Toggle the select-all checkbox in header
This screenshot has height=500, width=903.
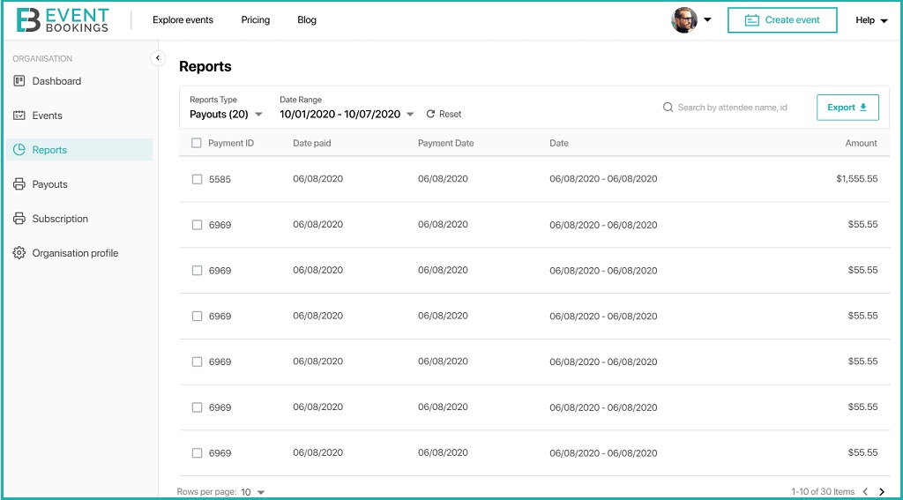197,143
